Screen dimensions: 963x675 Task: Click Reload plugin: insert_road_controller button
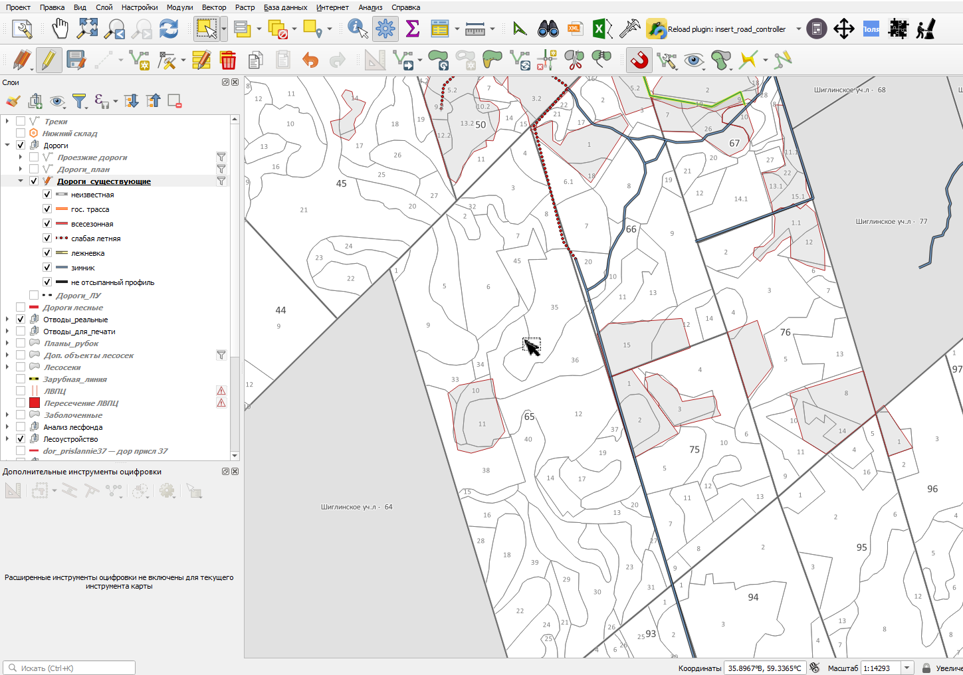(716, 29)
